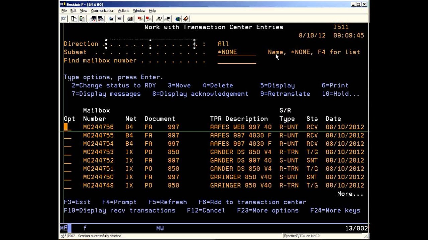Image resolution: width=428 pixels, height=240 pixels.
Task: Click F6=Add to transaction center
Action: coord(252,202)
